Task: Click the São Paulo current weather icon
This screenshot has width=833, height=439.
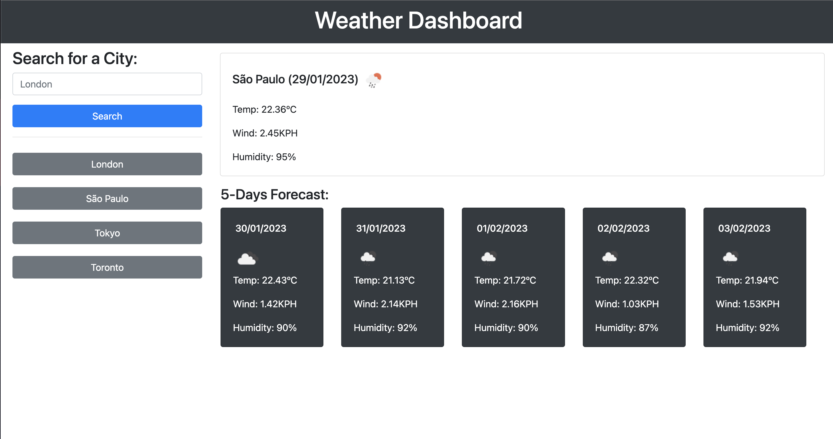Action: [374, 80]
